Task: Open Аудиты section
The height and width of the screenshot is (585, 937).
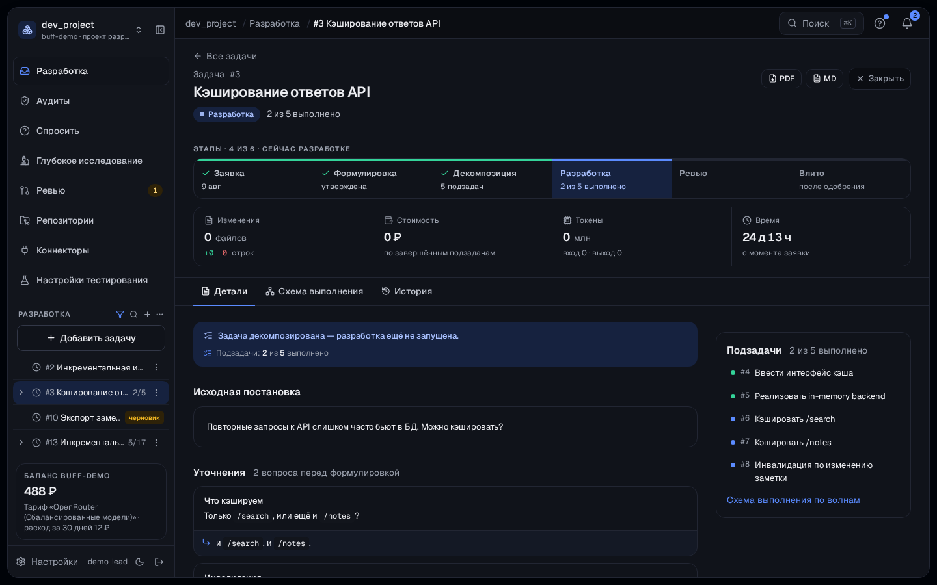Action: pos(91,101)
